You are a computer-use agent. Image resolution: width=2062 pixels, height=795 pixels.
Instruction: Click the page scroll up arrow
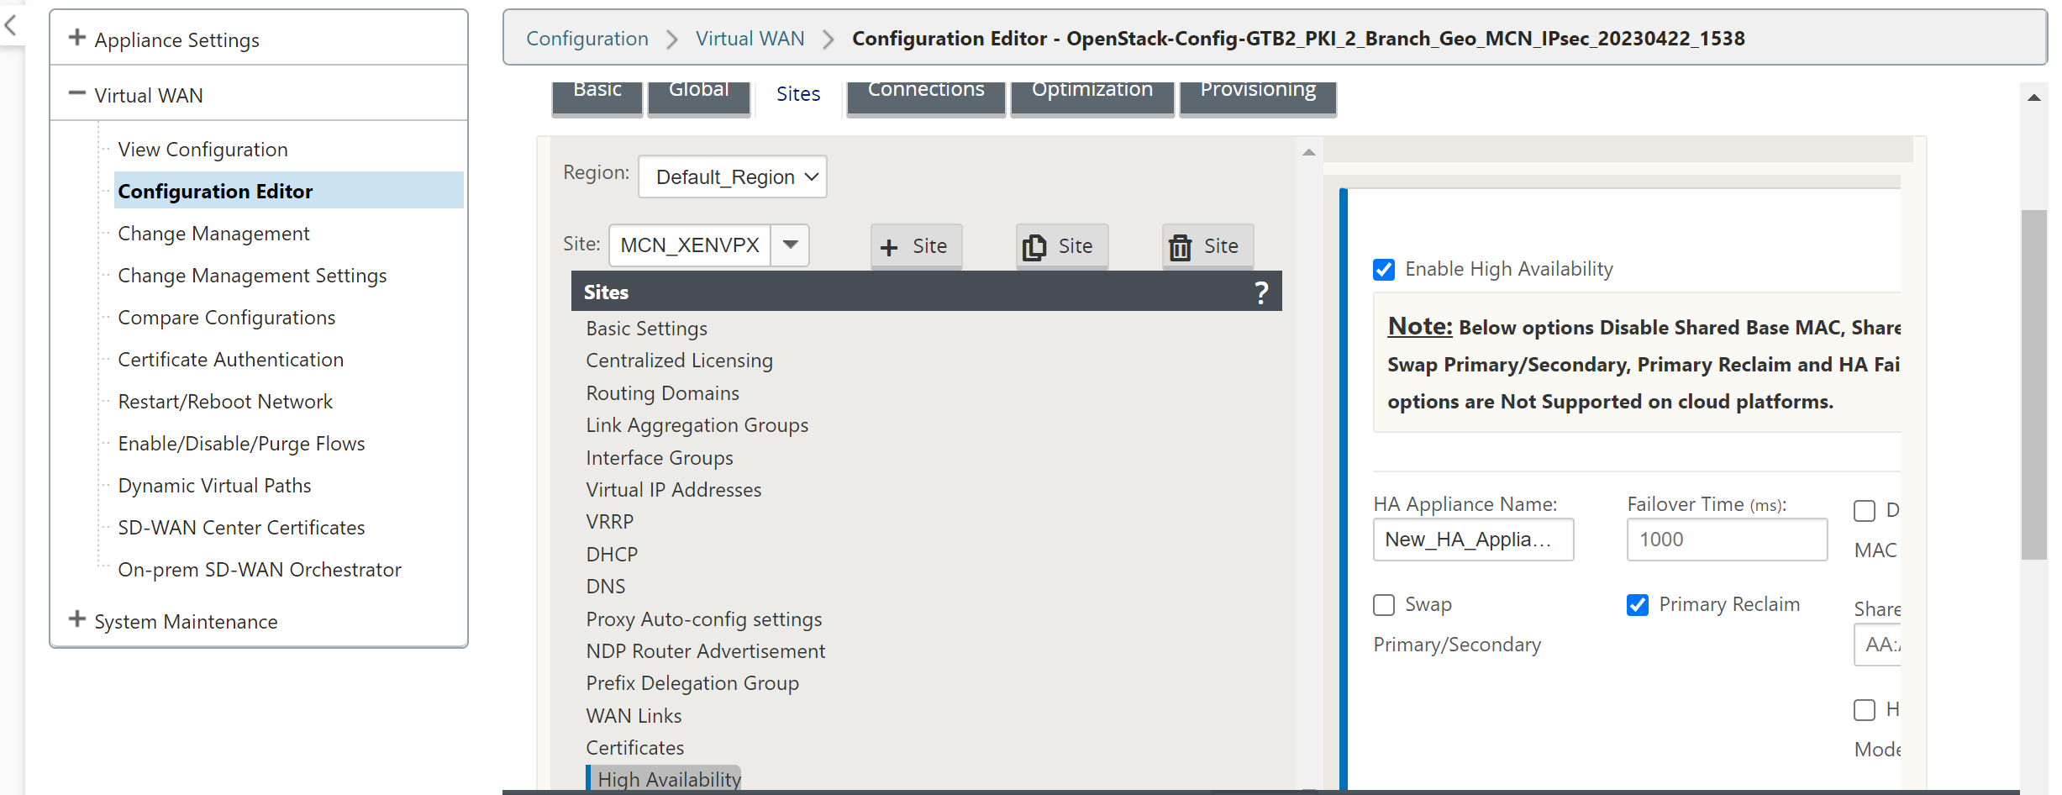click(2033, 97)
